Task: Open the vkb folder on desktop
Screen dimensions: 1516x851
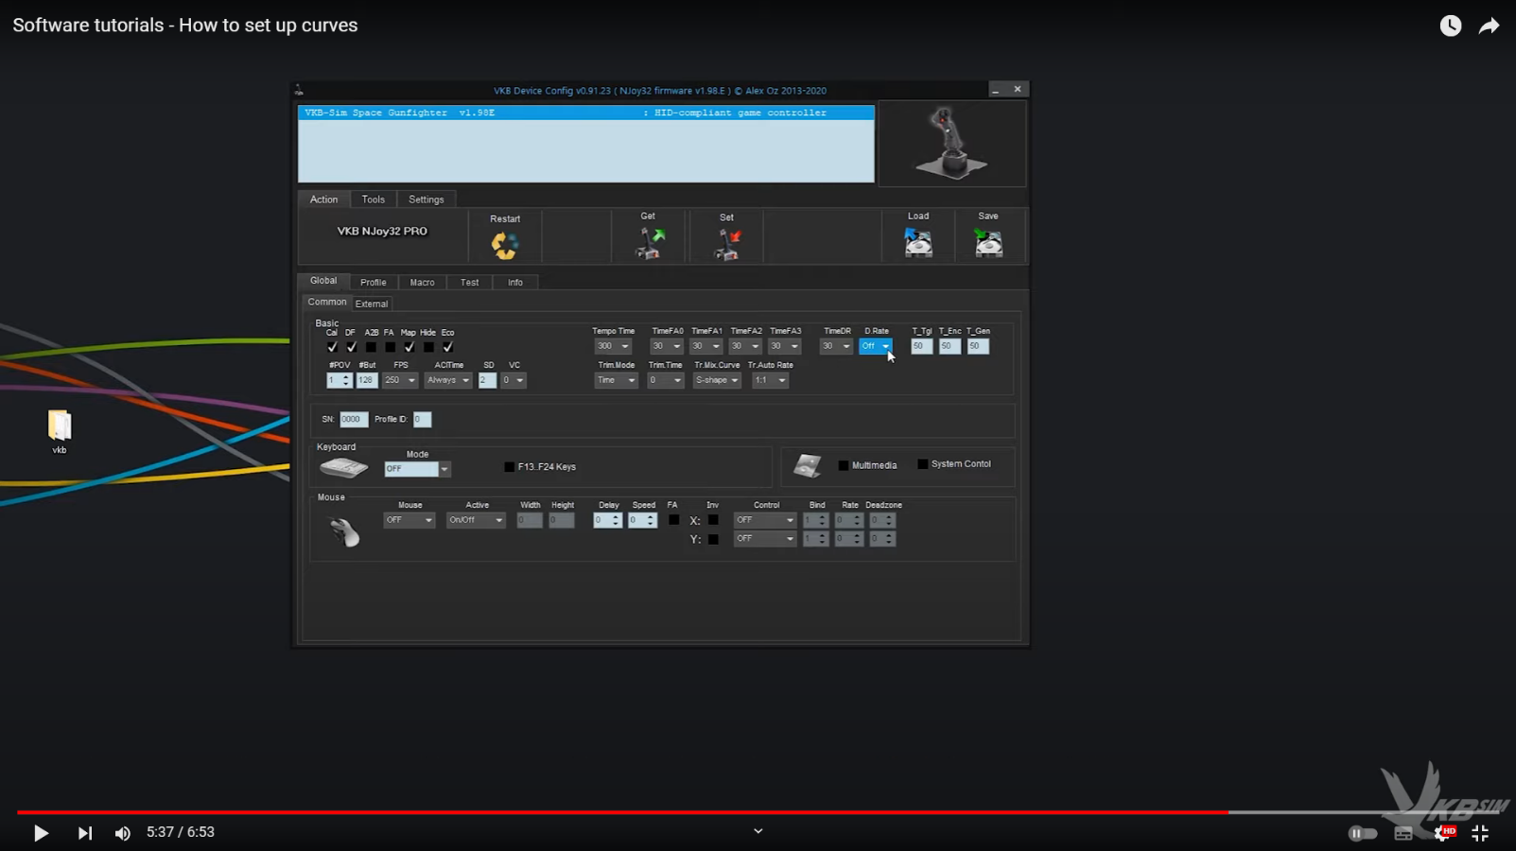Action: pos(59,431)
